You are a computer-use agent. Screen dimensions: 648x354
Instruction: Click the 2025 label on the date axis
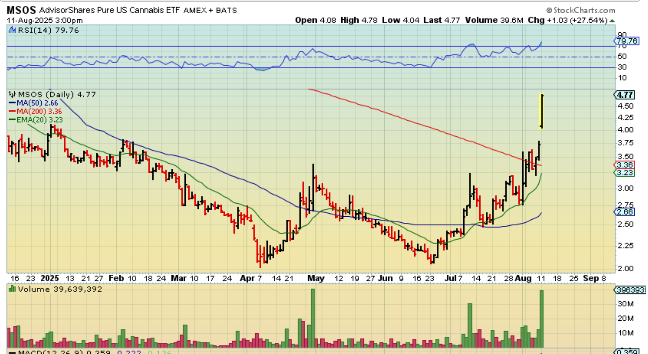coord(50,278)
